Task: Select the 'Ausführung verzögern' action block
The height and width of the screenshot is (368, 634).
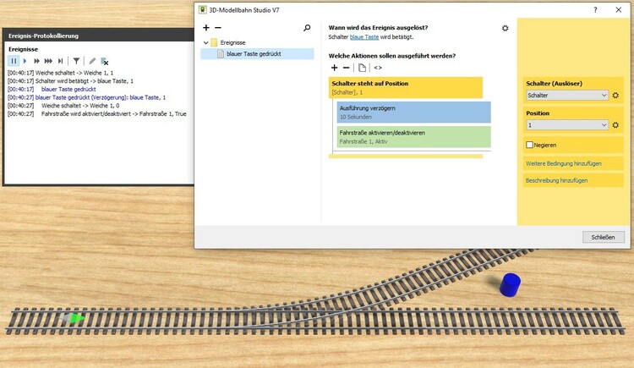Action: coord(413,113)
